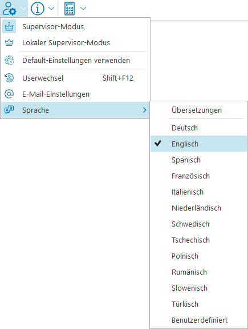Click Default-Einstellungen verwenden menu entry
This screenshot has width=248, height=329.
tap(75, 61)
